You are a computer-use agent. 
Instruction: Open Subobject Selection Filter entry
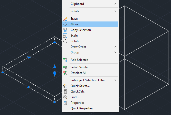click(x=90, y=80)
